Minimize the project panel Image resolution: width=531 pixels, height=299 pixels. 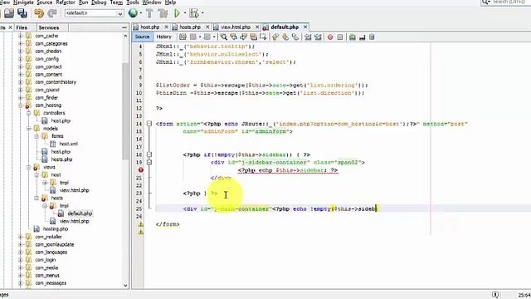[x=124, y=27]
